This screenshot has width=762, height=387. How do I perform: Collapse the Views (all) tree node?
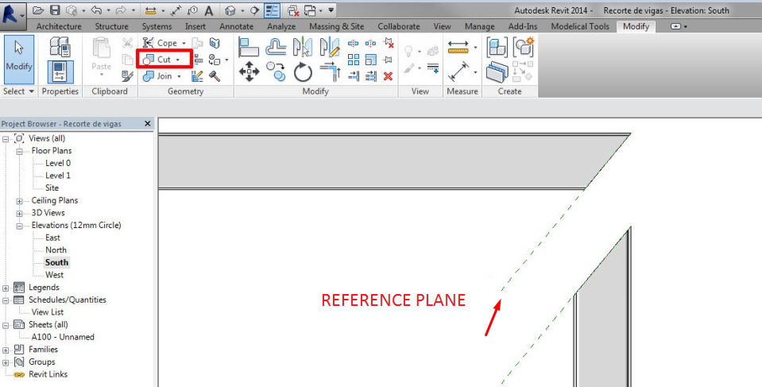click(x=6, y=139)
